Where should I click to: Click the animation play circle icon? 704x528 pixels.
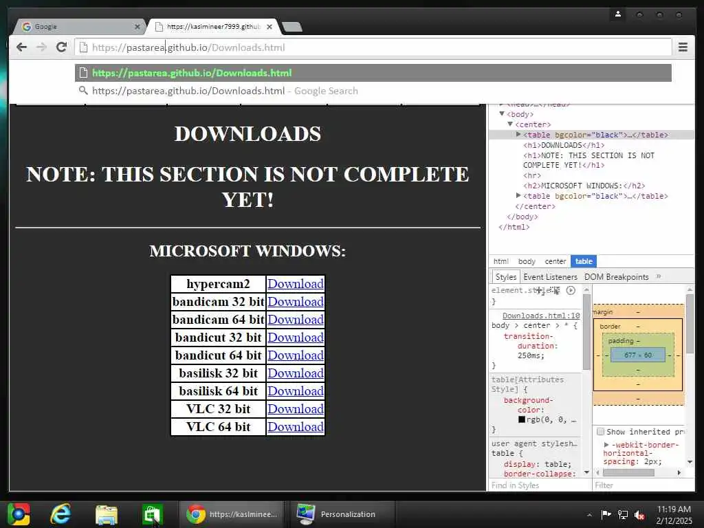571,291
